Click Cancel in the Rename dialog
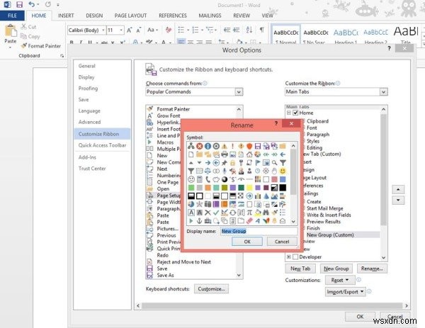Viewport: 425px width, 328px height. tap(282, 242)
